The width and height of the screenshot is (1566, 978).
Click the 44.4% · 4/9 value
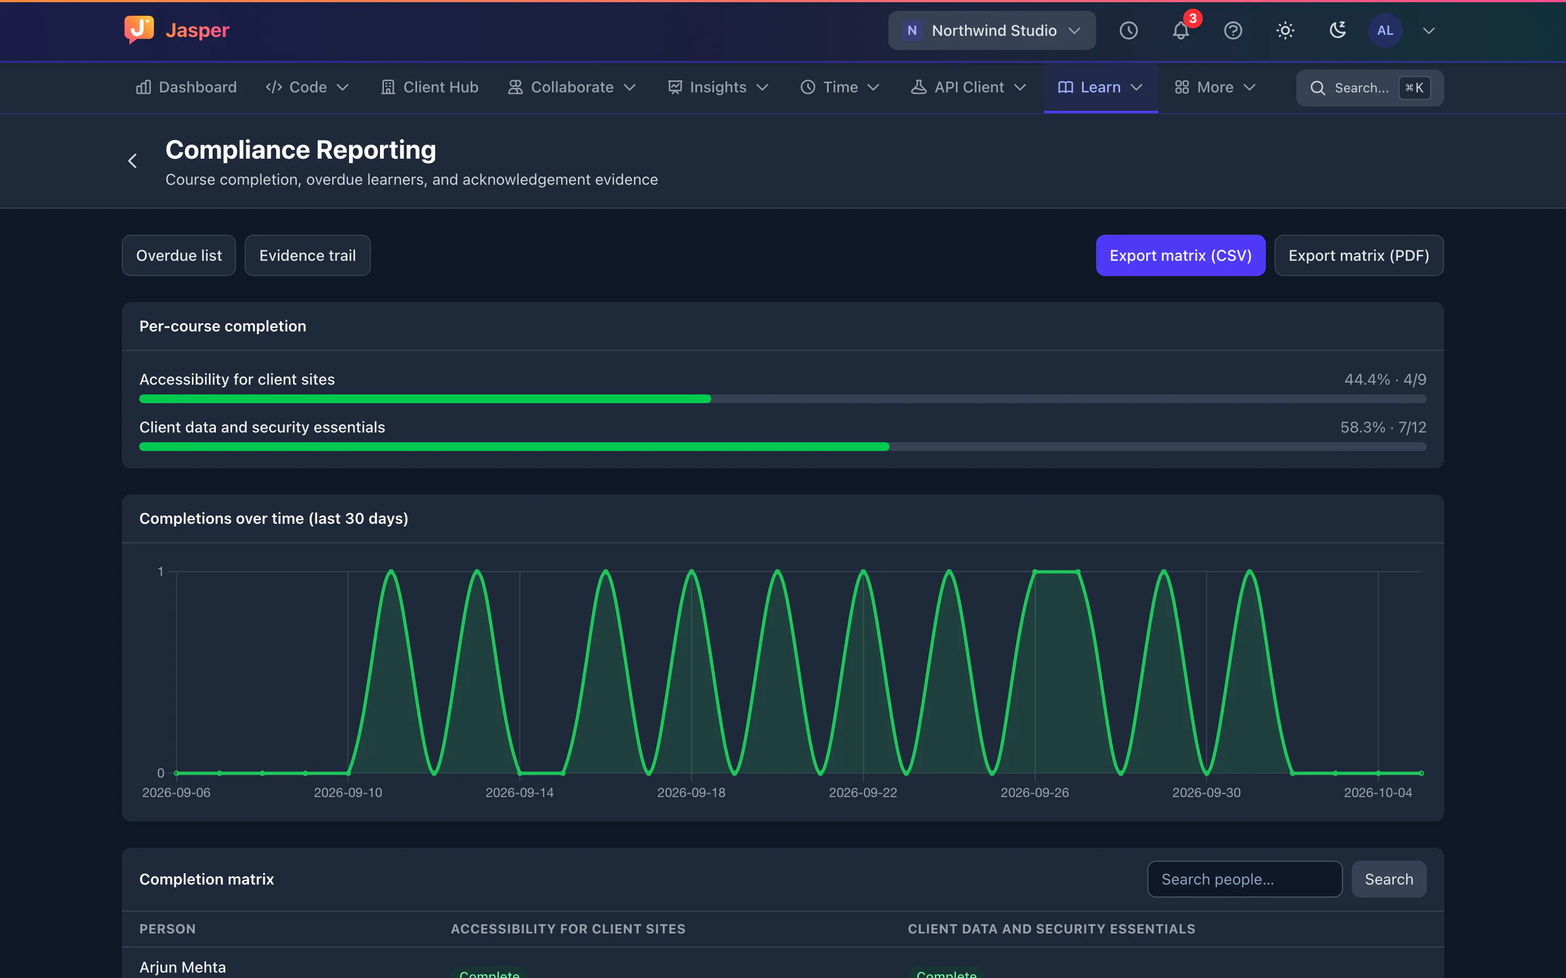1385,380
